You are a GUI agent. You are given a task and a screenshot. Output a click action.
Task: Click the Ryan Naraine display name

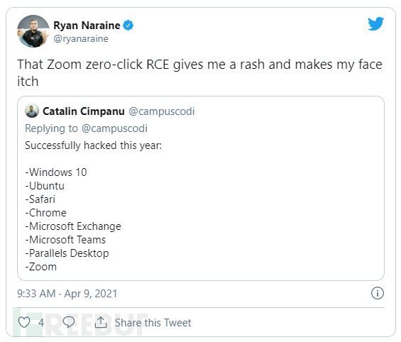(x=87, y=26)
